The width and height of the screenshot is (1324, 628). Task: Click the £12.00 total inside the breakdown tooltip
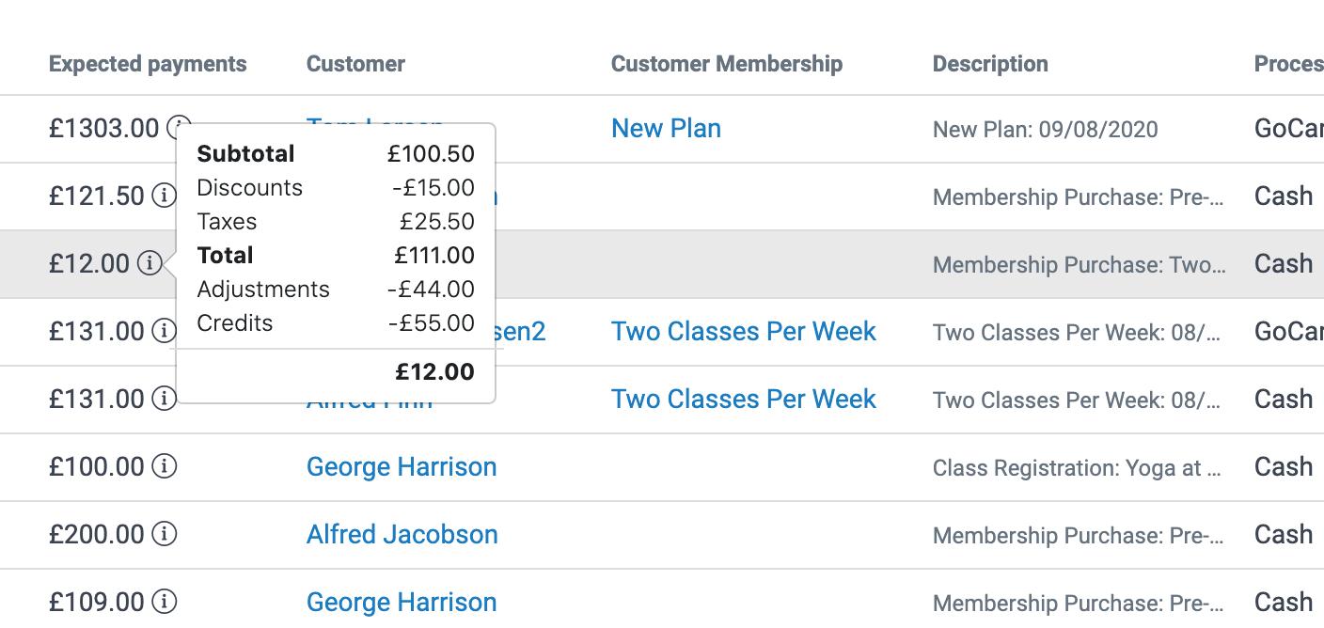click(x=434, y=371)
